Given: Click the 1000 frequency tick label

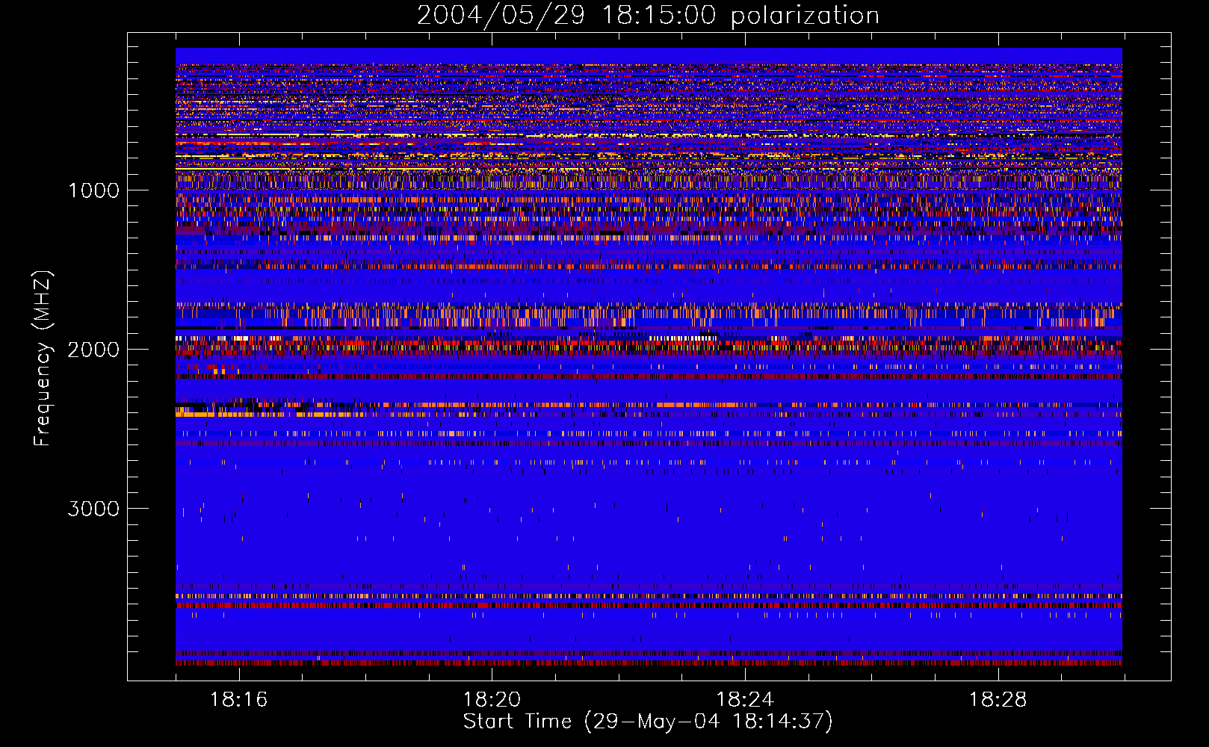Looking at the screenshot, I should 94,190.
